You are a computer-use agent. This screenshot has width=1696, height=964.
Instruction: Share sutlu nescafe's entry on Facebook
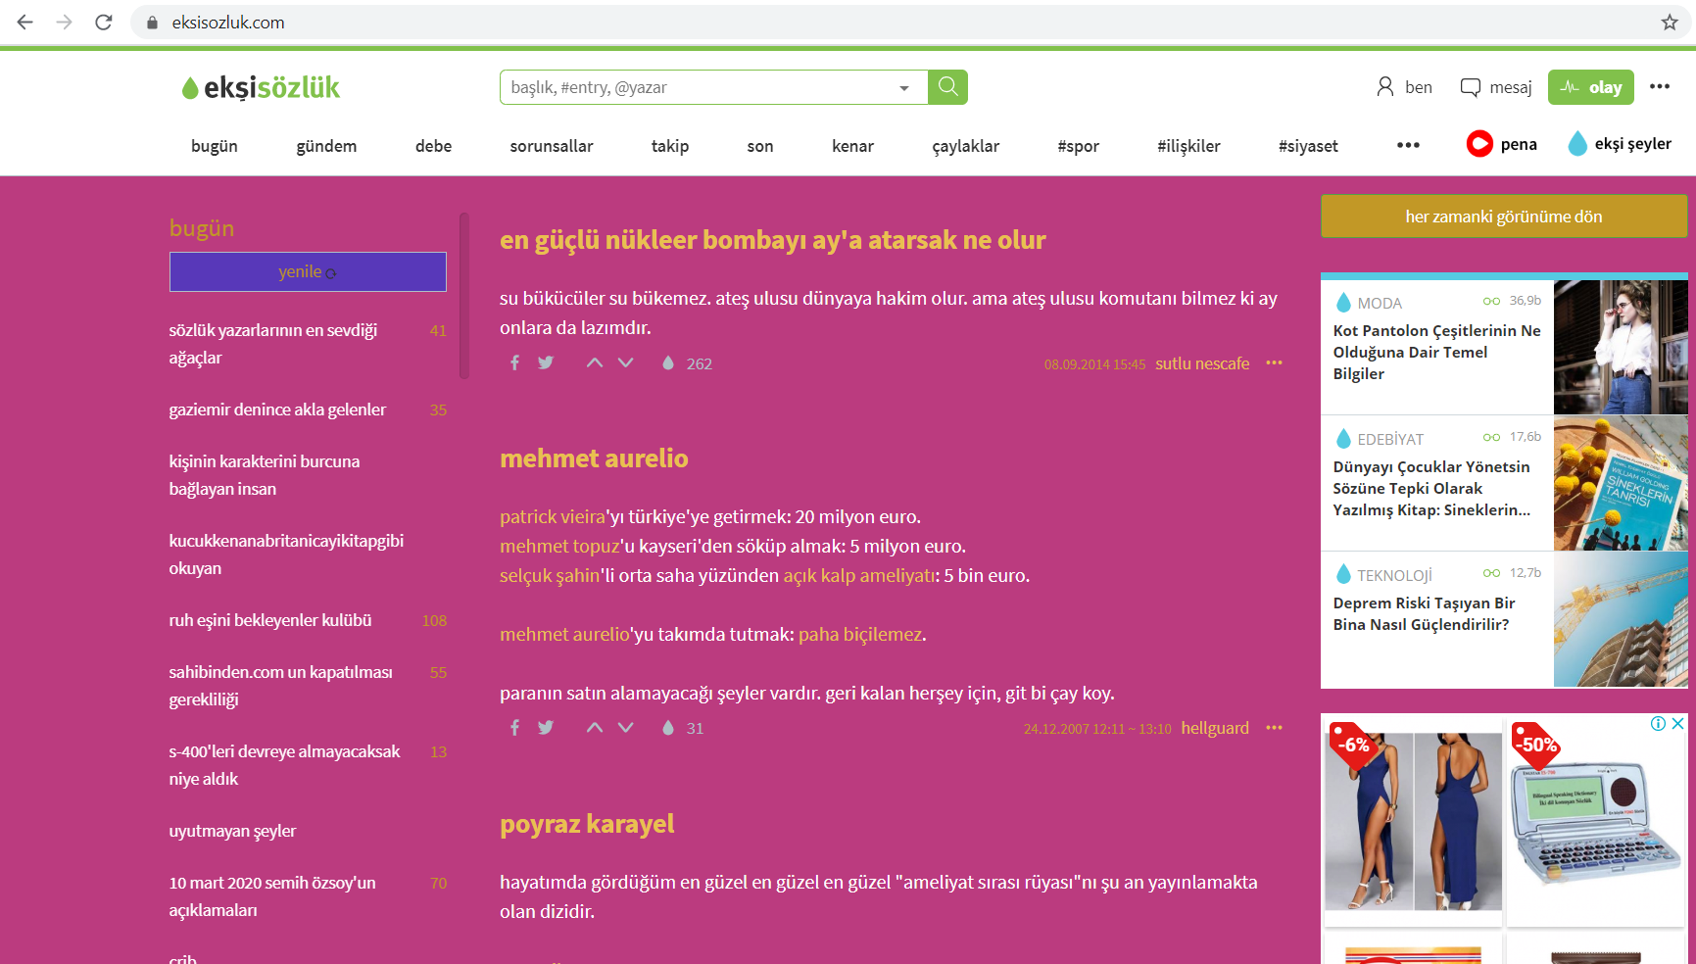click(514, 363)
